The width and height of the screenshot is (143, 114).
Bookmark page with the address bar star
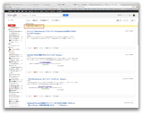(x=135, y=7)
